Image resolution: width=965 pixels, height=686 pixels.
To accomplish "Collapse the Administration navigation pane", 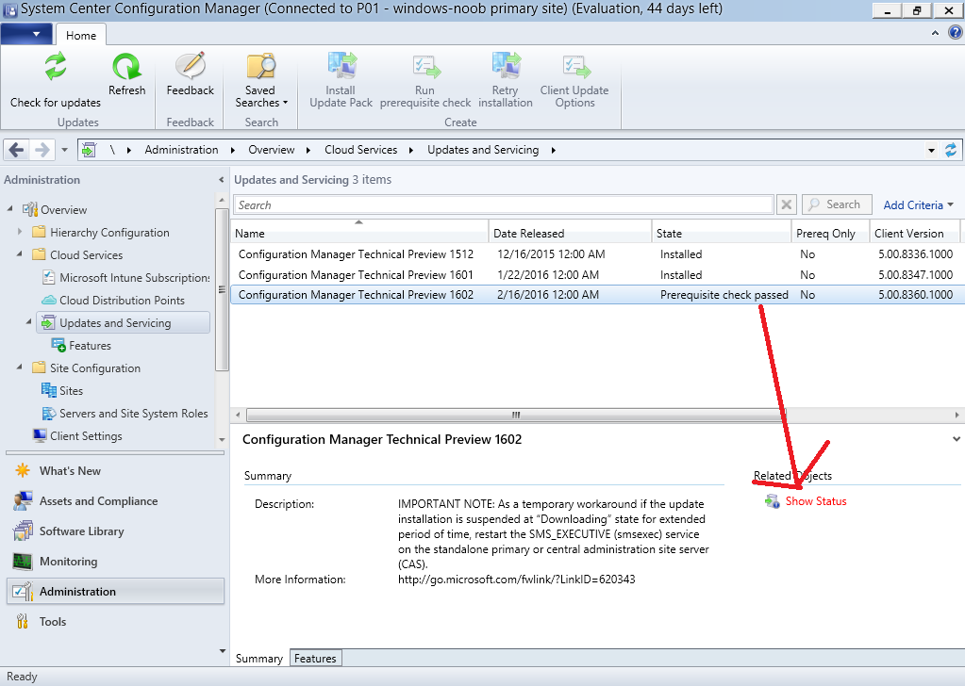I will (221, 179).
